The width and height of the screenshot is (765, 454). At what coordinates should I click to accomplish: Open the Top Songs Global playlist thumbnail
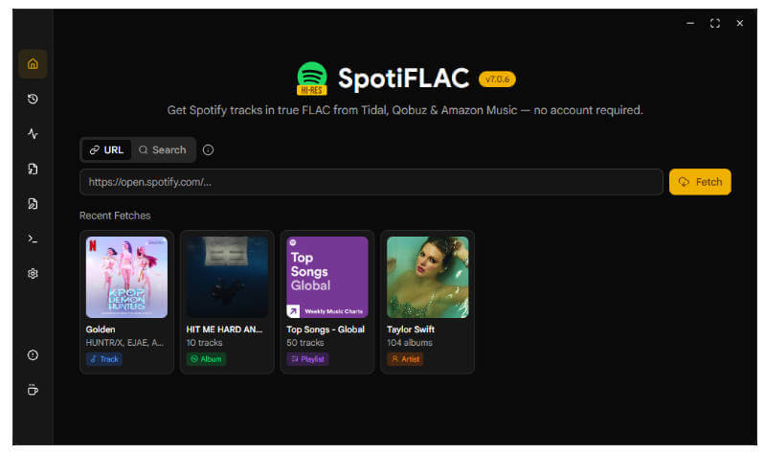click(327, 277)
